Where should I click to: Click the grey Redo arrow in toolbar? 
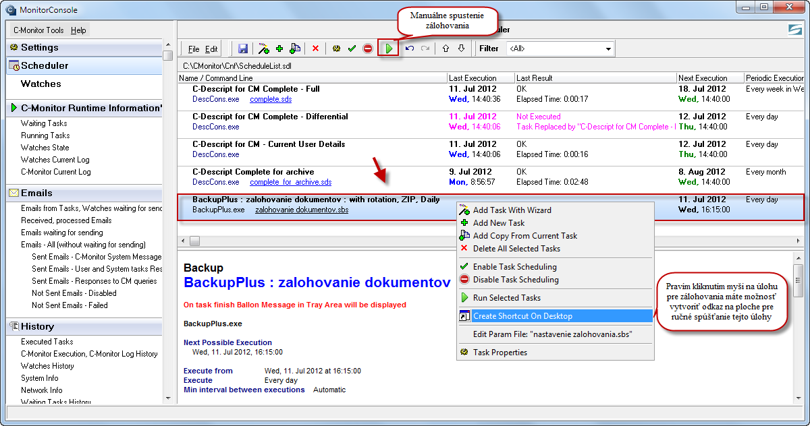click(x=425, y=49)
